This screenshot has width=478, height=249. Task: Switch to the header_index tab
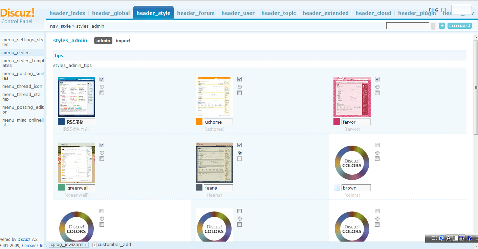tap(67, 13)
